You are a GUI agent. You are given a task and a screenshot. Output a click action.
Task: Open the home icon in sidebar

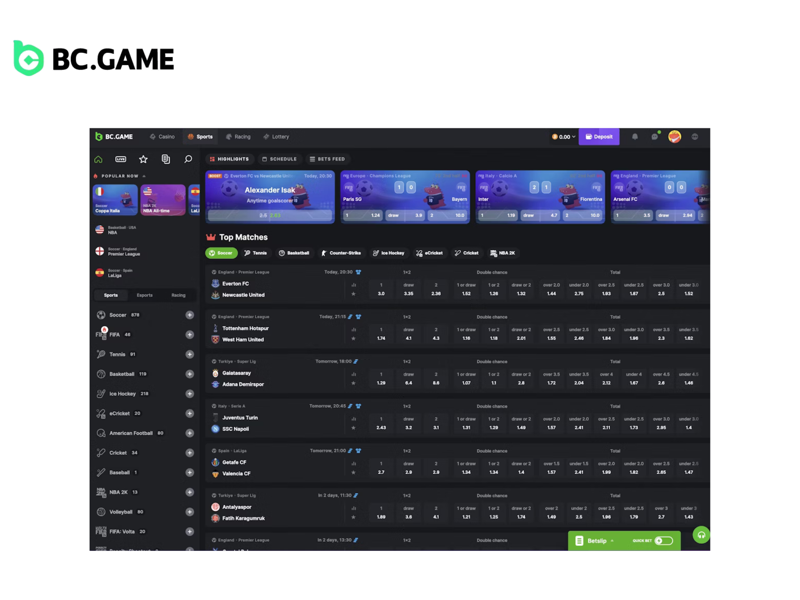coord(98,159)
